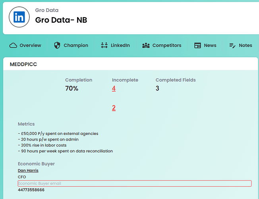Click the red incomplete count 4
This screenshot has width=259, height=199.
click(x=114, y=88)
